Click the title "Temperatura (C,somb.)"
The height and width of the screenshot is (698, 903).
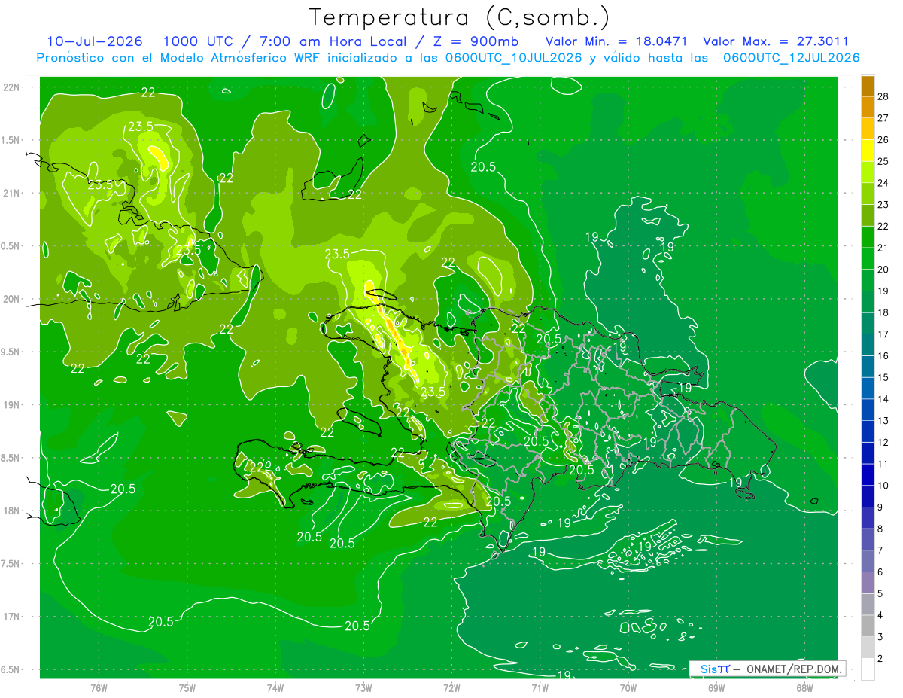coord(459,17)
